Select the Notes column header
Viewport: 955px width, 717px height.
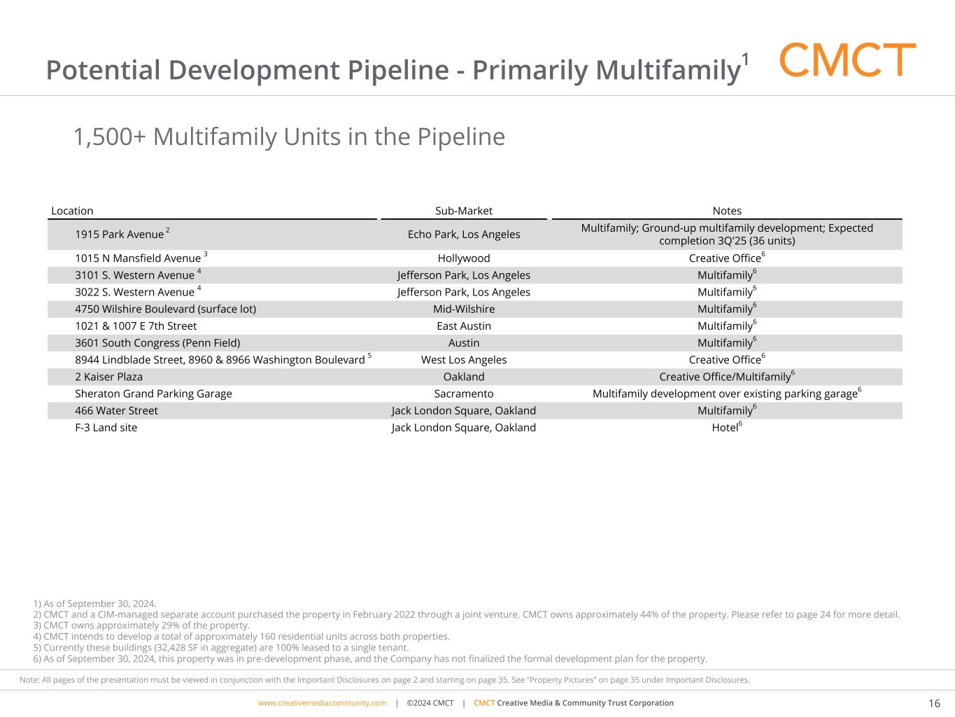pos(726,211)
